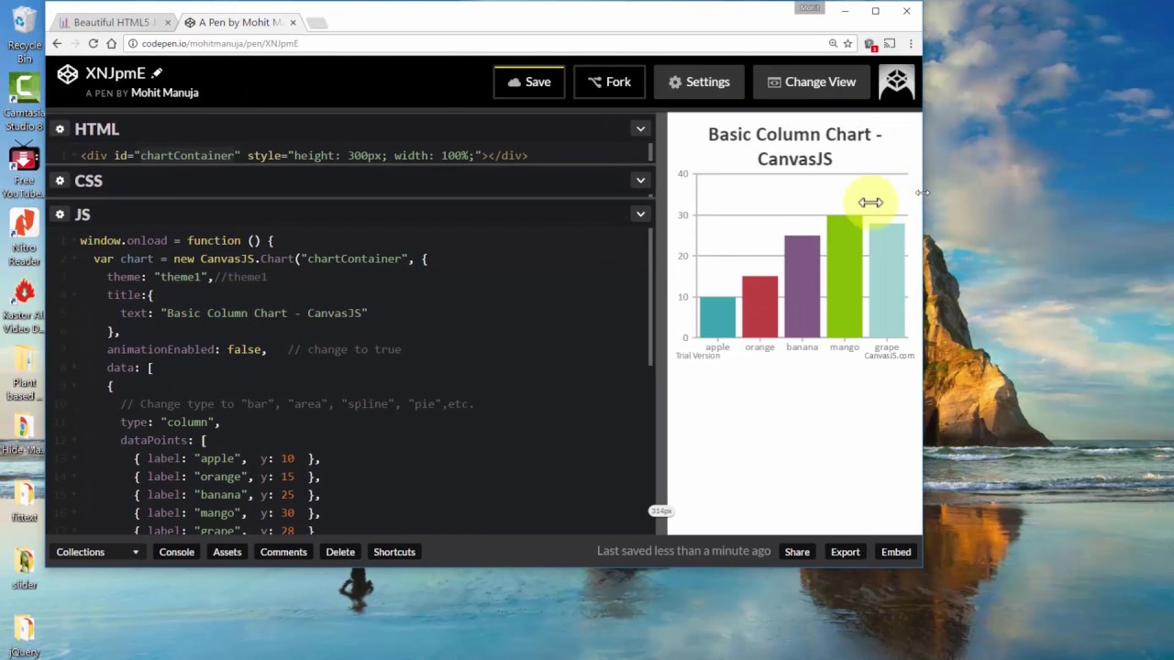This screenshot has height=660, width=1174.
Task: Open the Console panel
Action: tap(176, 552)
